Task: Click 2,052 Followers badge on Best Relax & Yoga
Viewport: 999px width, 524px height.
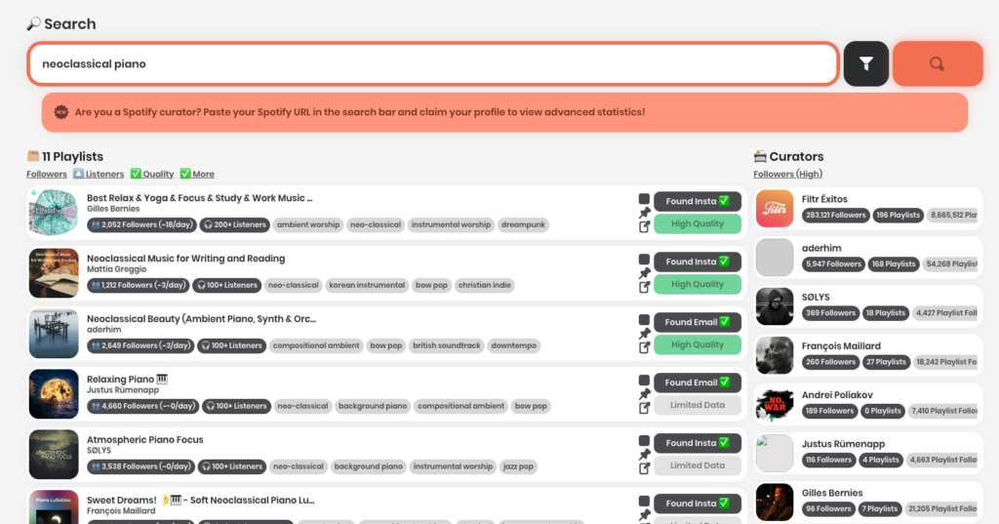Action: click(141, 225)
